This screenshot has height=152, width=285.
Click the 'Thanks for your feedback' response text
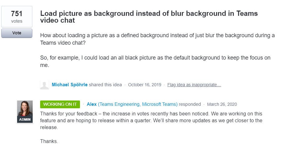click(x=151, y=120)
